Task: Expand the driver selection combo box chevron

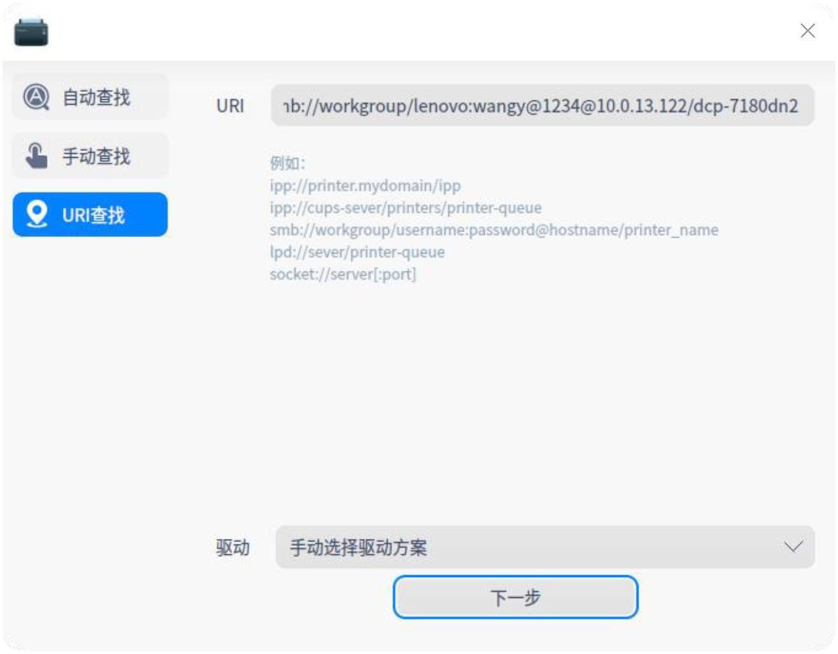Action: point(794,545)
